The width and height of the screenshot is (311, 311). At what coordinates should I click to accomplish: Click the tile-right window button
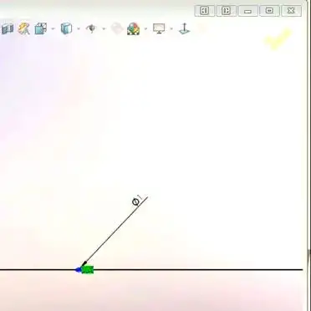227,11
